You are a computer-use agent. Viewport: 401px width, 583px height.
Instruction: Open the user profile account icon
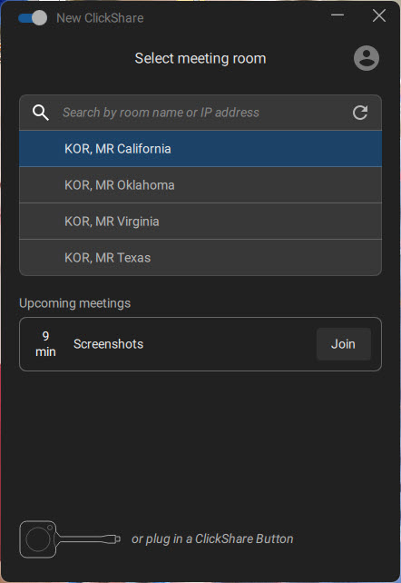tap(367, 58)
